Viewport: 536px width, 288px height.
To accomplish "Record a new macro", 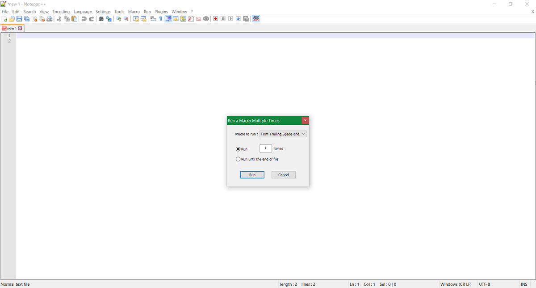I will [x=215, y=18].
